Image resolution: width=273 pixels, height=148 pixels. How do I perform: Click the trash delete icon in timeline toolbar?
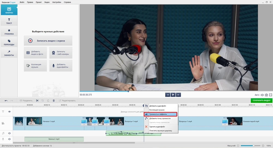pos(54,101)
